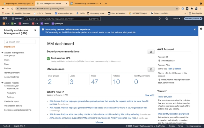Open Credential report in sidebar
Viewport: 204px width, 128px height.
(x=11, y=101)
